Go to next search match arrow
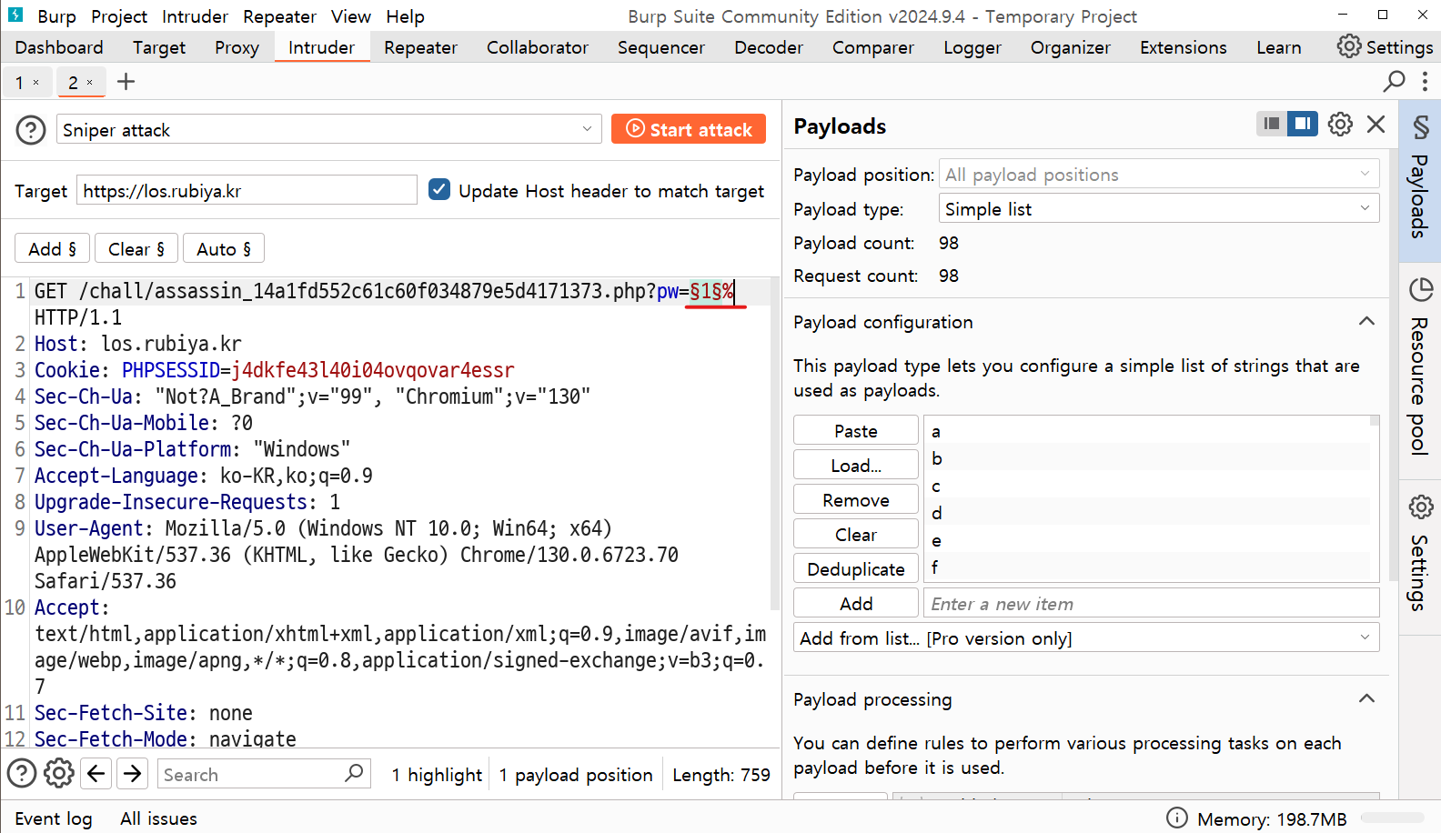The image size is (1441, 833). [x=133, y=774]
